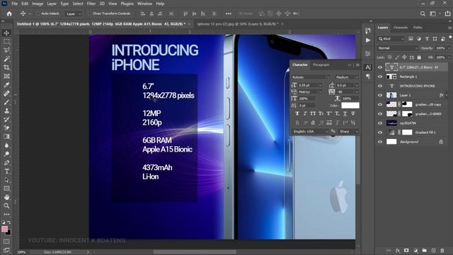
Task: Select the Horizontal Type tool
Action: (x=6, y=171)
